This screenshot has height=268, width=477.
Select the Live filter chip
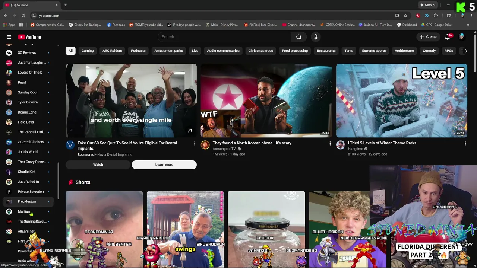click(195, 51)
